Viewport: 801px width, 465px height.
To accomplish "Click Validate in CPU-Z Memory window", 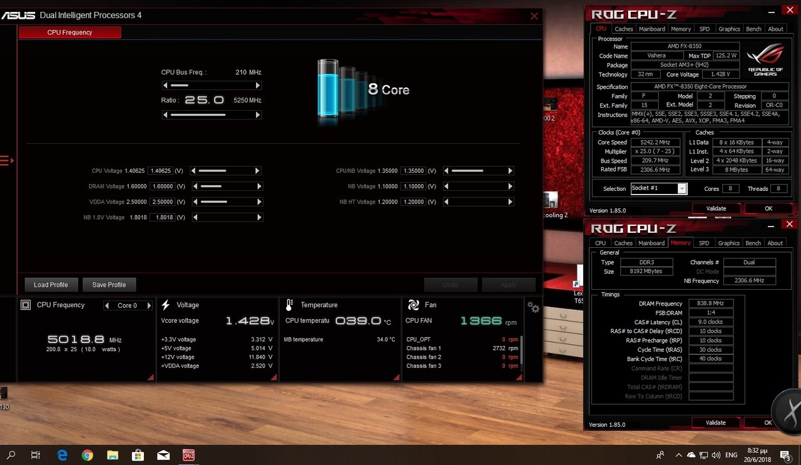I will click(x=716, y=422).
